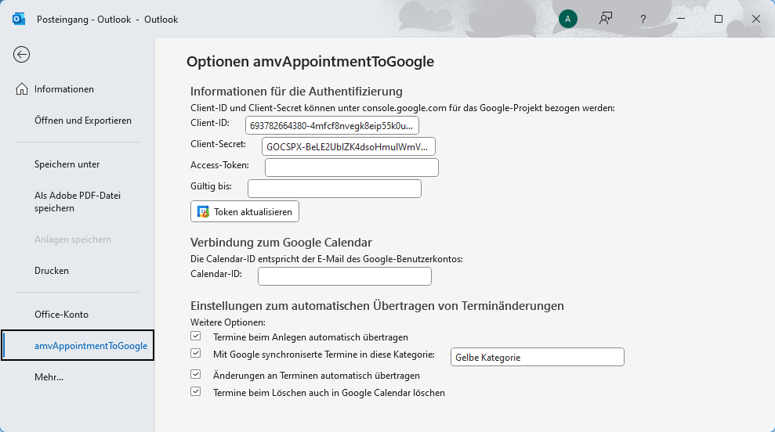
Task: Click the heading Informationen für die Authentifizierung
Action: 296,92
